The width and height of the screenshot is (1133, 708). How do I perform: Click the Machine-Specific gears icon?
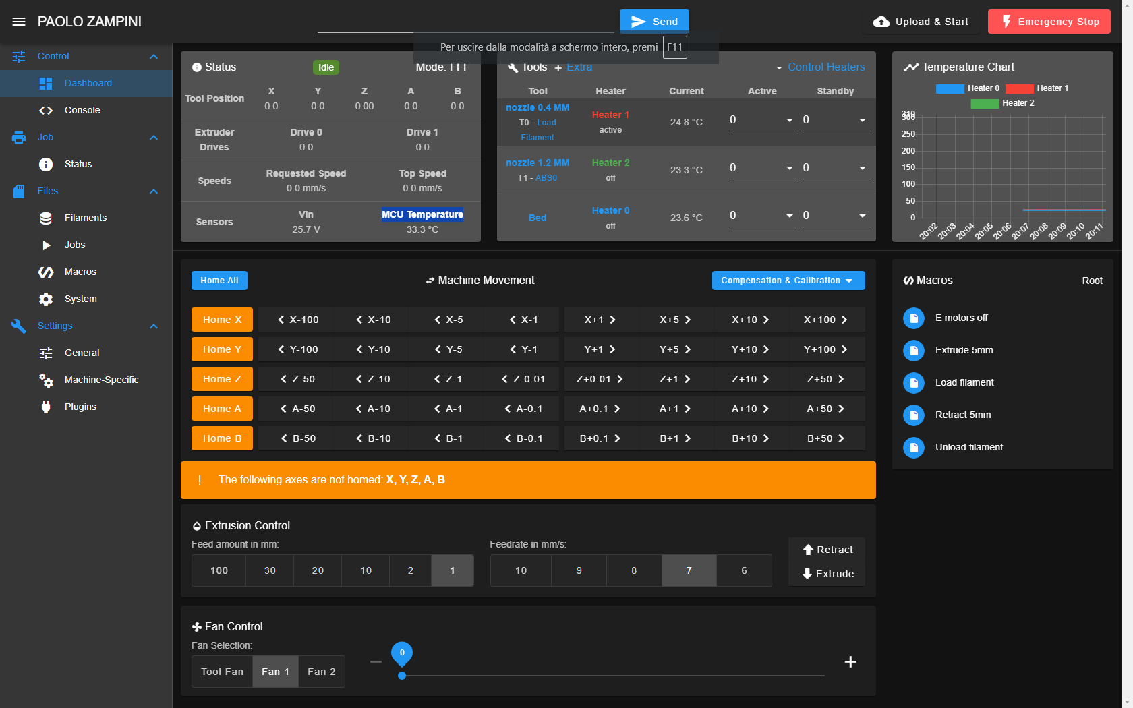point(46,380)
